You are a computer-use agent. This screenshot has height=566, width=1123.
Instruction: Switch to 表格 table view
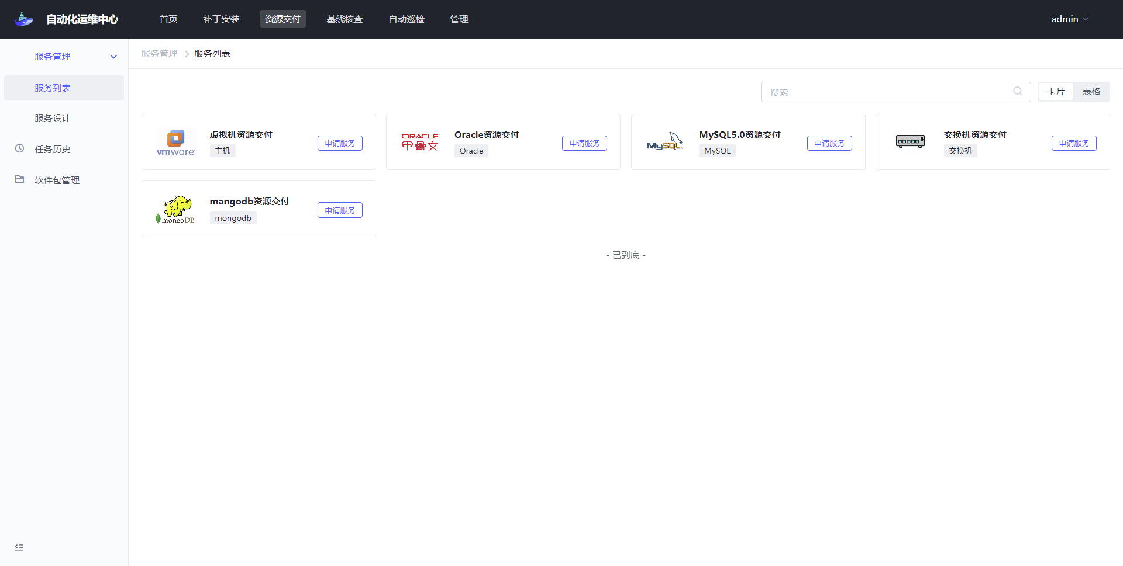1091,92
